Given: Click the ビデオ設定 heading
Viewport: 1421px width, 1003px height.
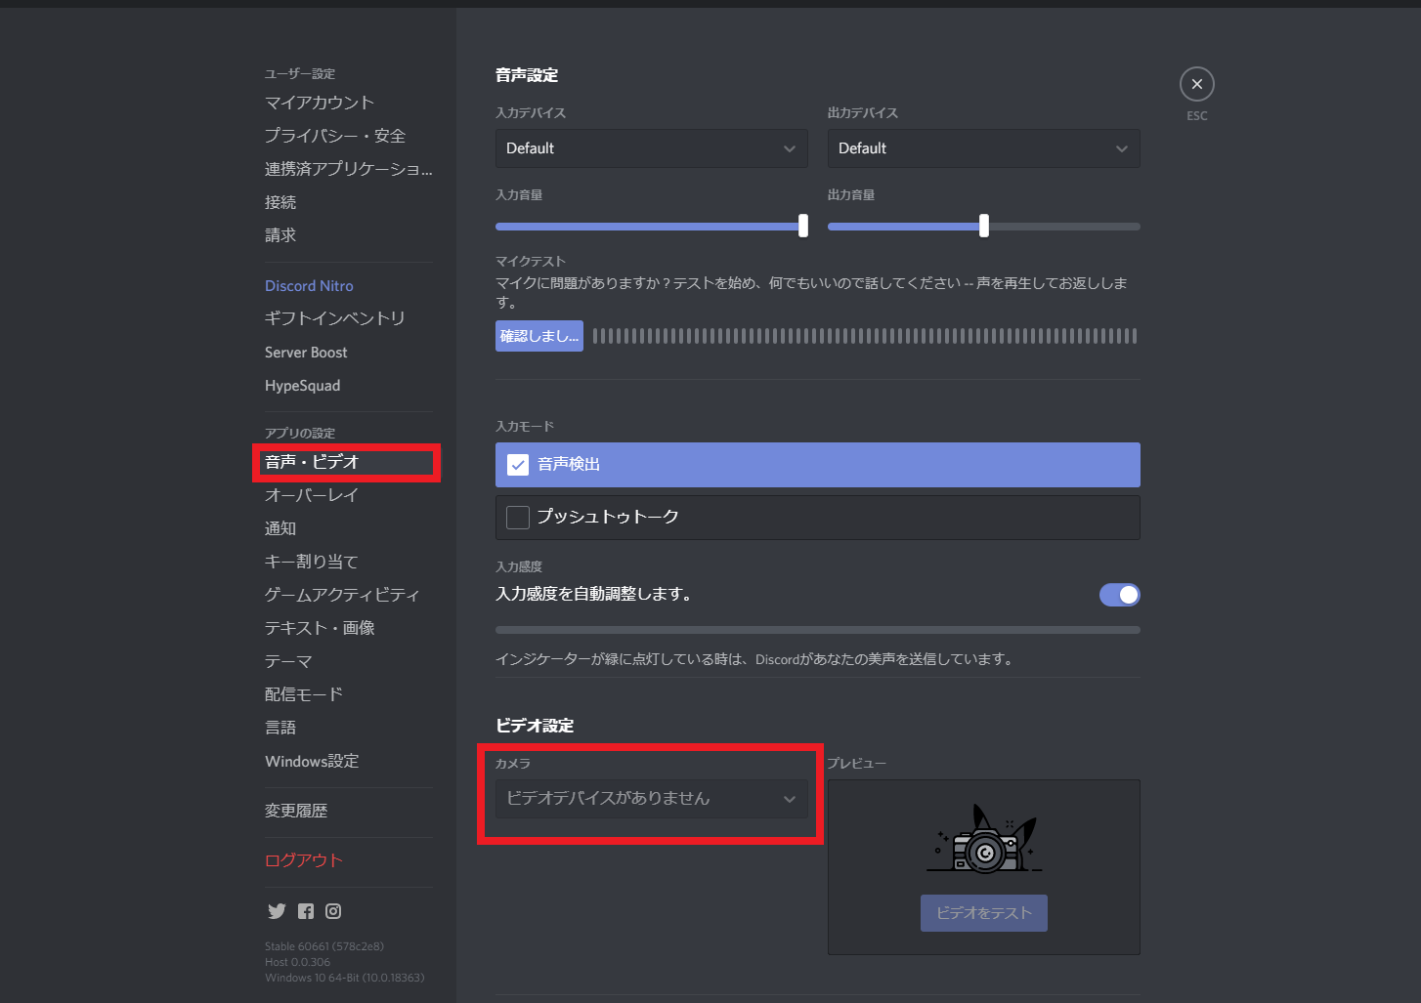Looking at the screenshot, I should [x=535, y=726].
